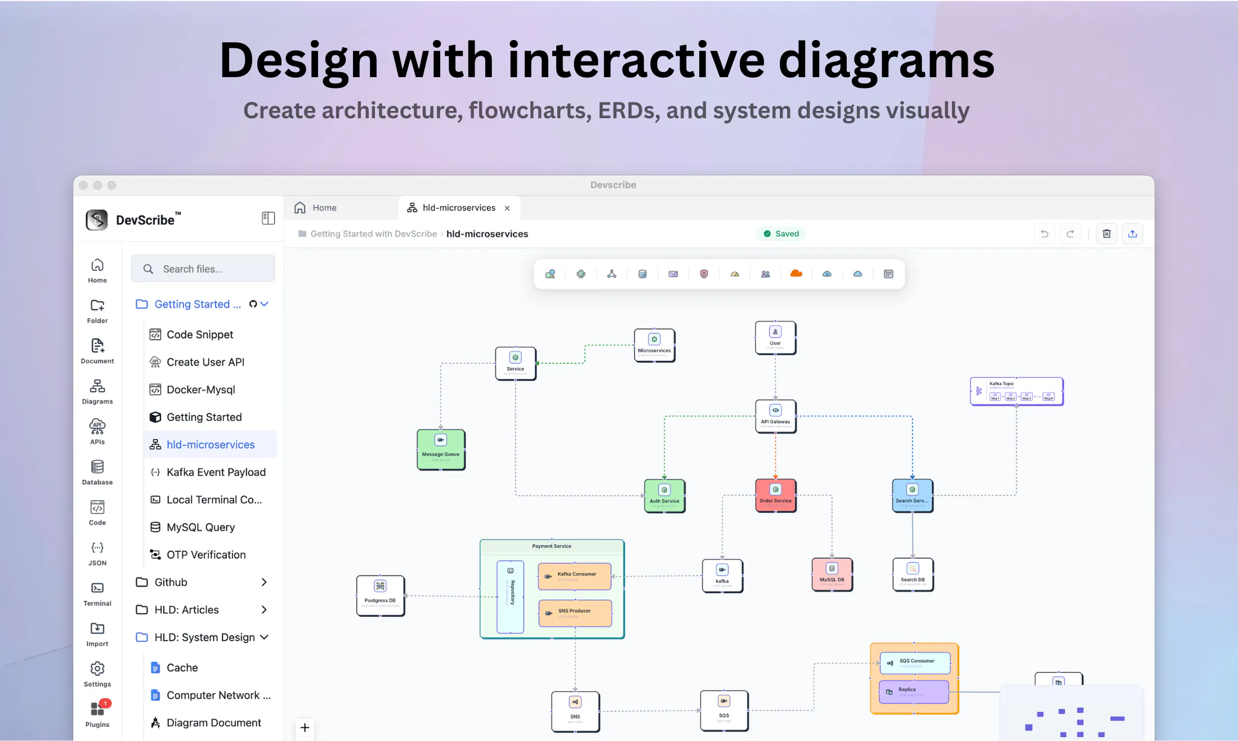Select the network nodes icon in diagram toolbar
This screenshot has height=741, width=1238.
point(611,274)
